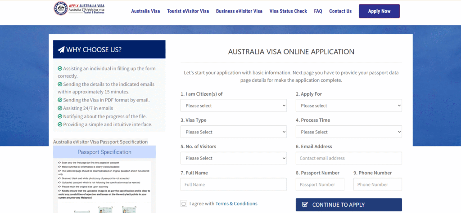Screen dimensions: 461x213
Task: Expand the Apply For dropdown
Action: 349,106
